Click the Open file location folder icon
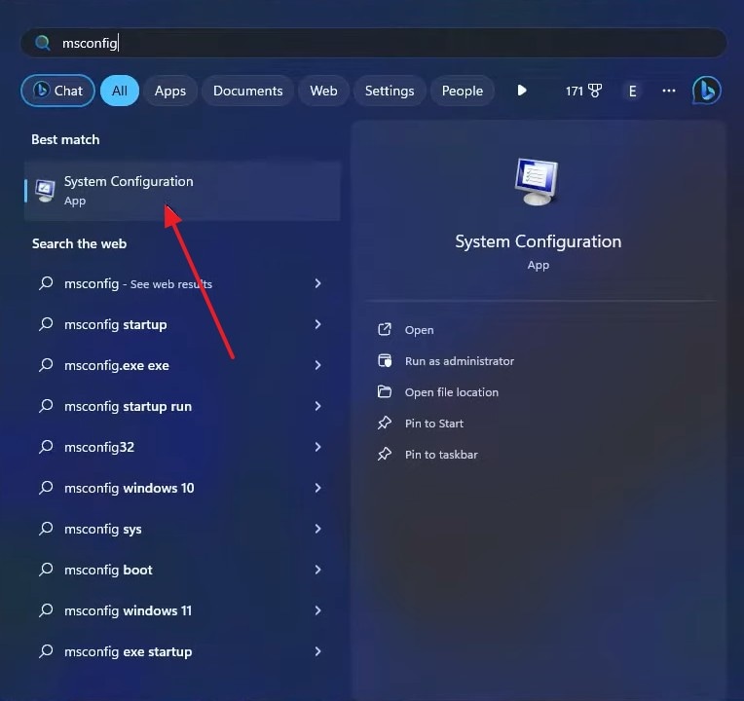The height and width of the screenshot is (701, 744). pos(385,391)
